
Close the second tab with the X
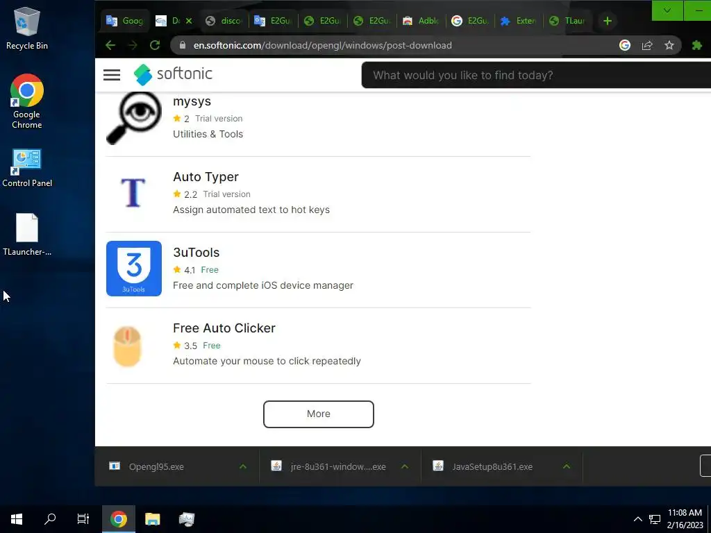pyautogui.click(x=189, y=21)
